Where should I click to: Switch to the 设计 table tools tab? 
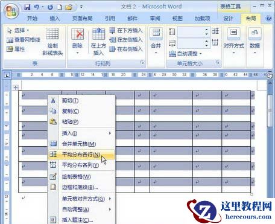[229, 19]
